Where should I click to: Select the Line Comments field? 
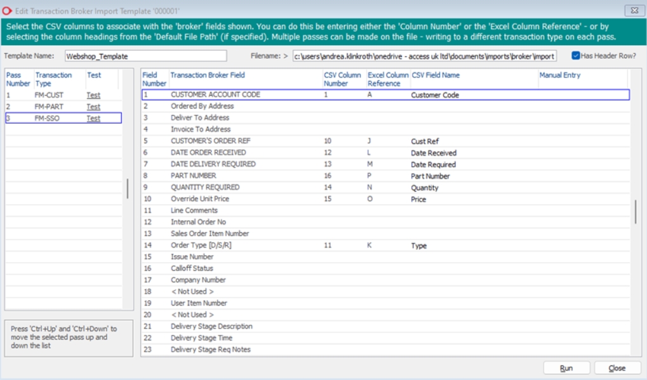[x=386, y=210]
